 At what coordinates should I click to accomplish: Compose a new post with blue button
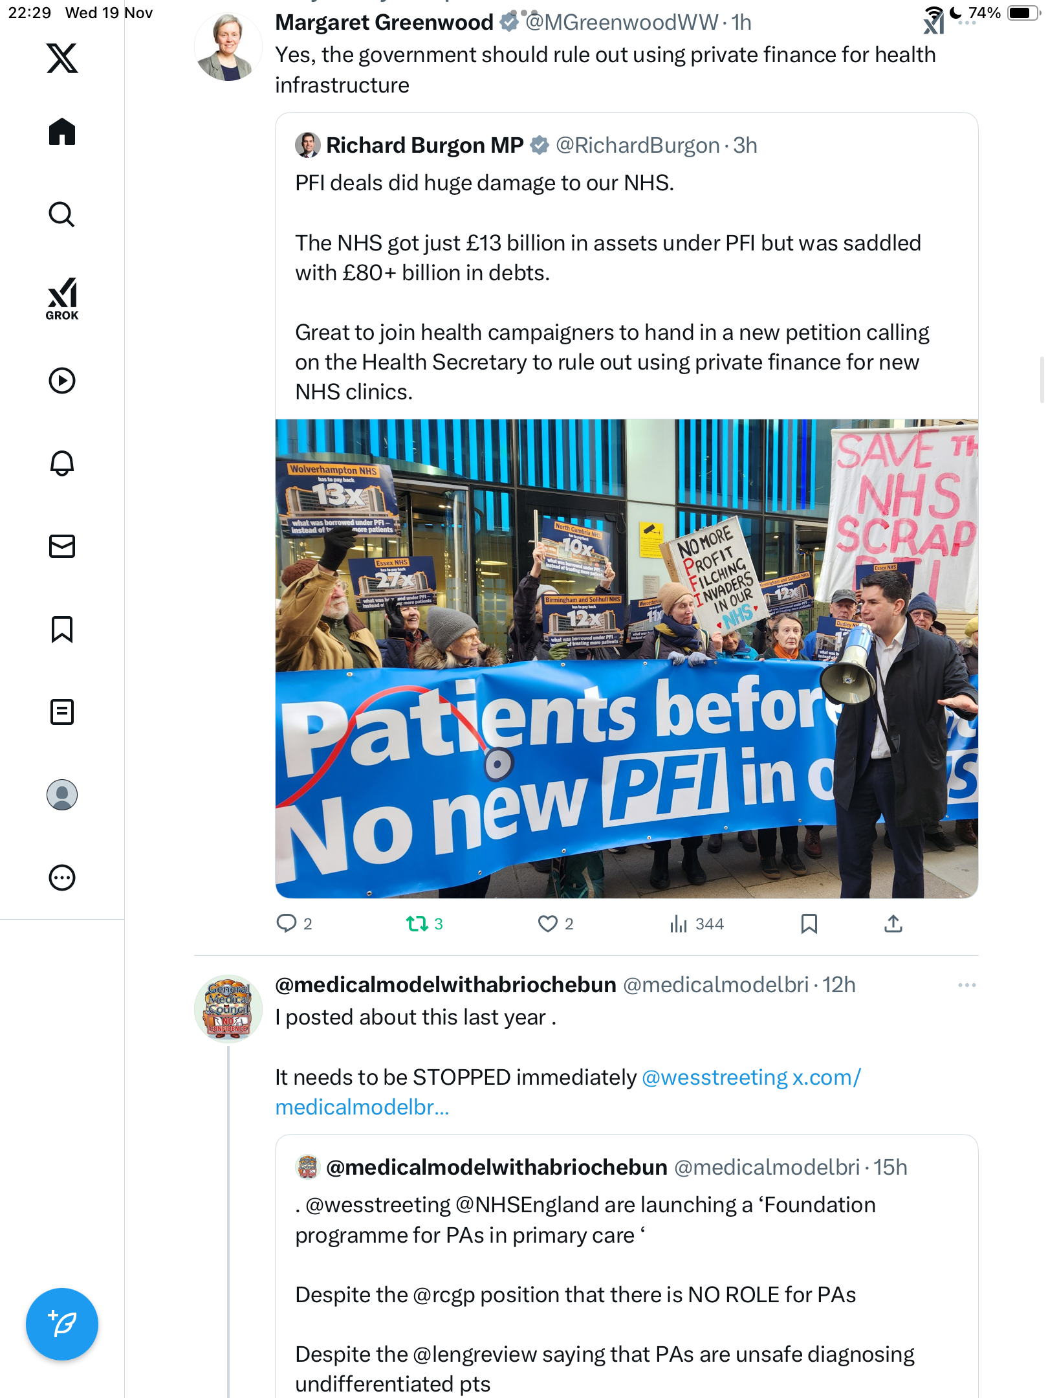[x=62, y=1324]
